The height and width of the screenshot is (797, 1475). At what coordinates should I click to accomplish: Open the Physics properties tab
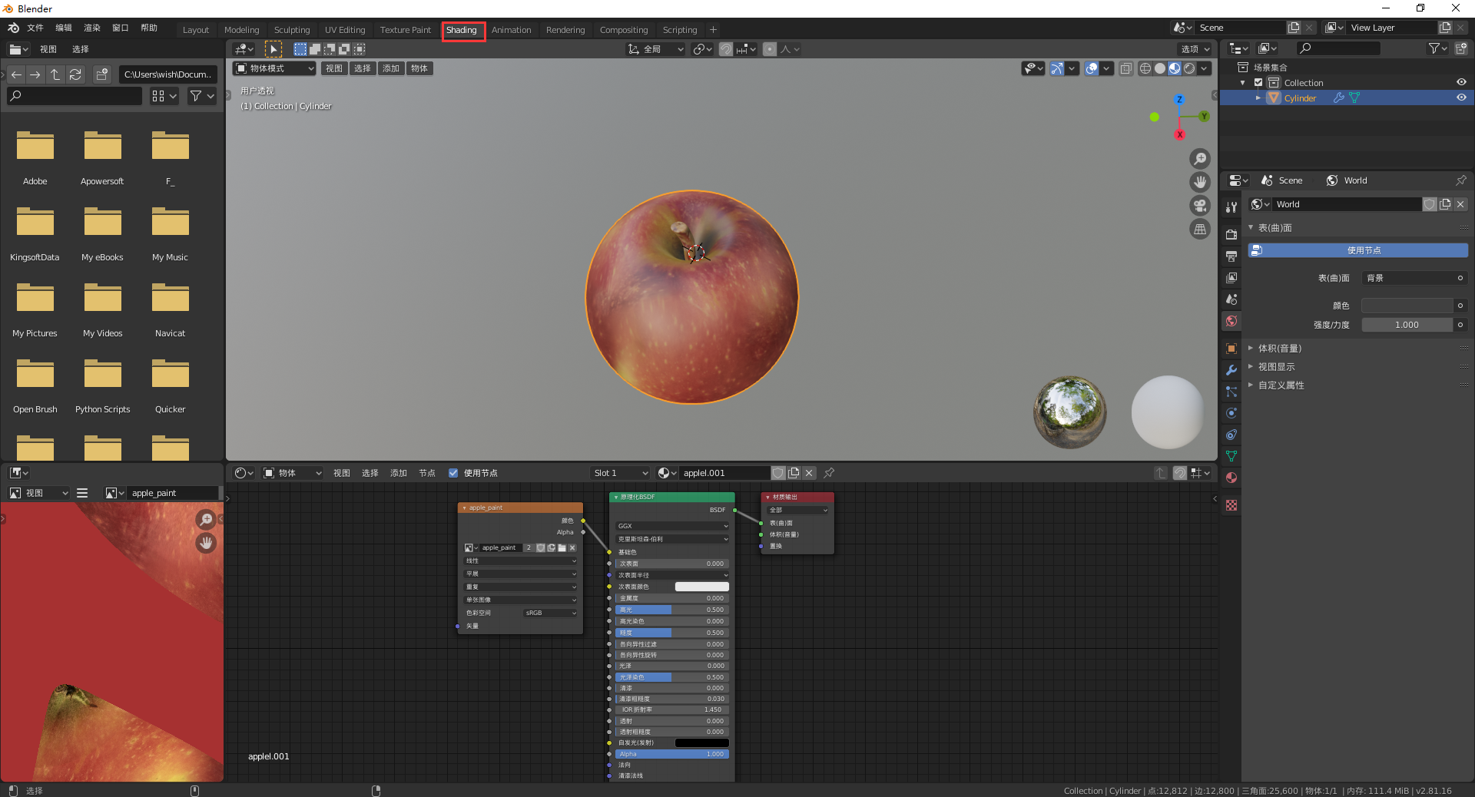click(1231, 413)
